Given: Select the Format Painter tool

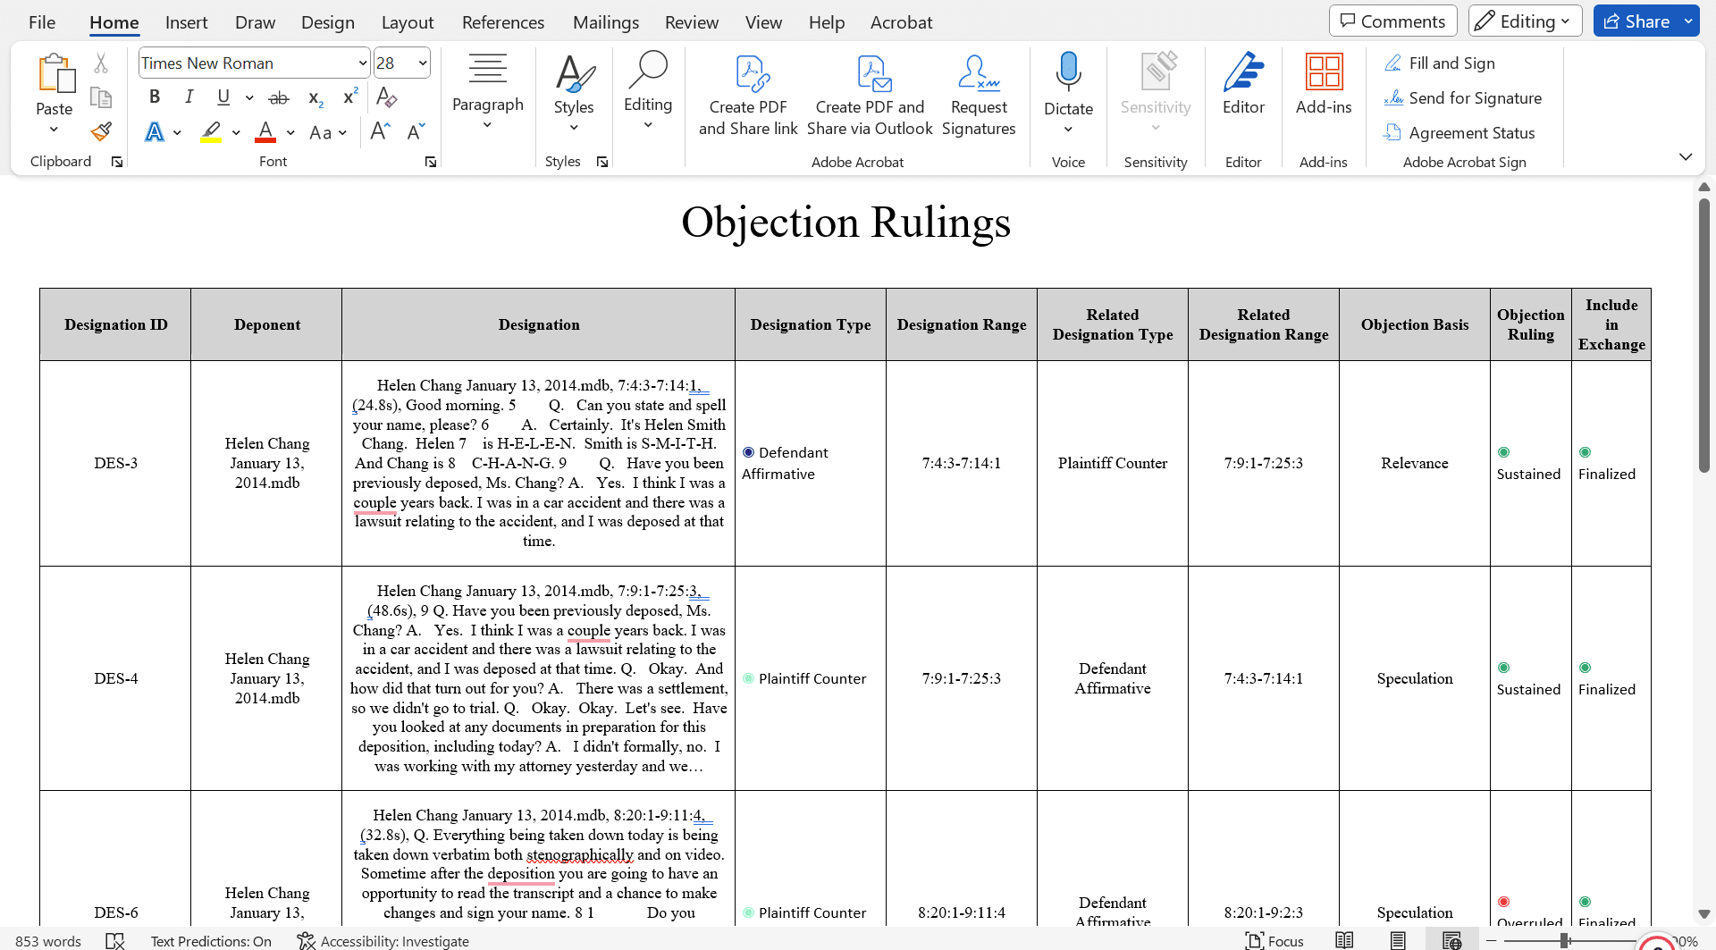Looking at the screenshot, I should click(x=100, y=130).
